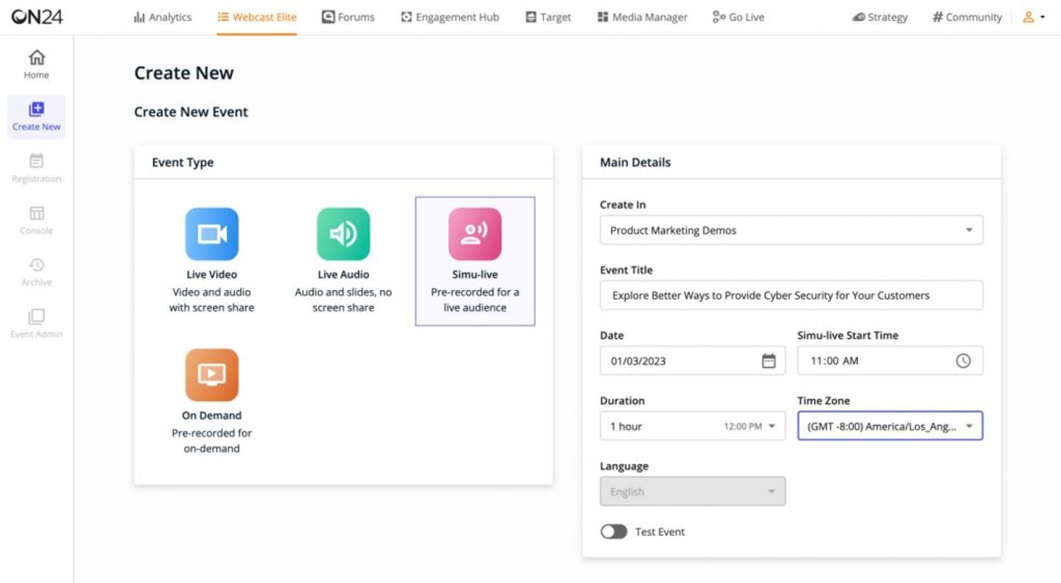Click the Date field showing 01/03/2023

692,361
